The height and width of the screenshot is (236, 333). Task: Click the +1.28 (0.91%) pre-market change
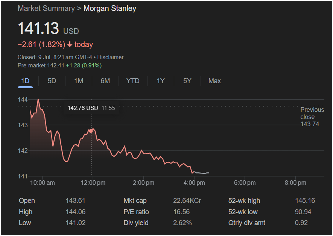pos(84,65)
